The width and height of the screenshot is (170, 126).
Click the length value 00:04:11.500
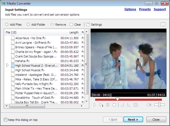click(x=69, y=38)
